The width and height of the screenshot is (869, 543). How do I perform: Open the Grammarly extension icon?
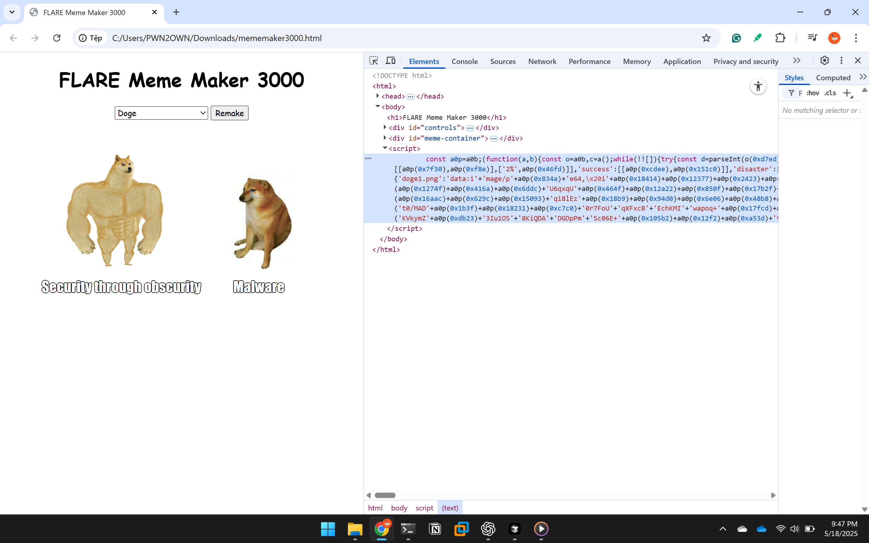pos(736,38)
